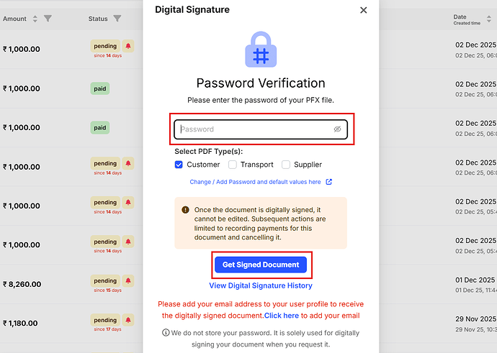Click the reminder bell on the first pending row
The image size is (497, 353).
(x=128, y=45)
